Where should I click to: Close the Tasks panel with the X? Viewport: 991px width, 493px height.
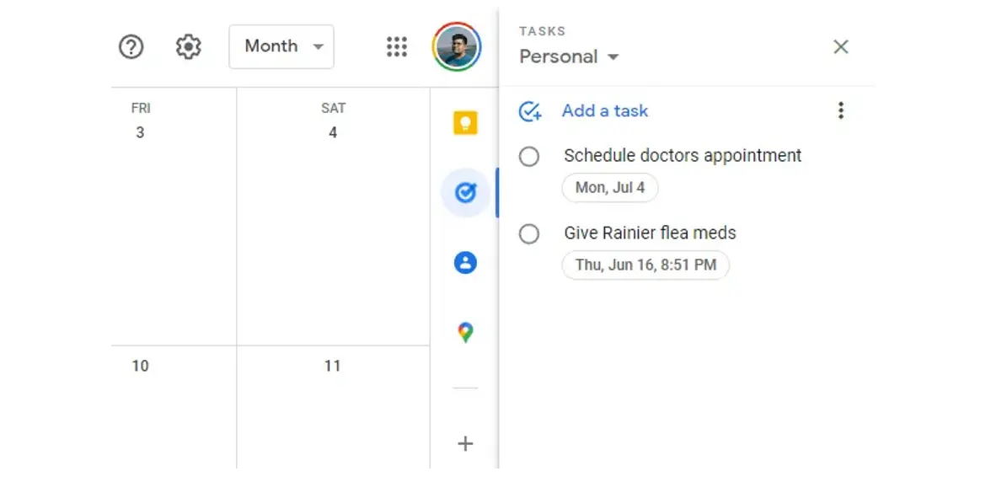(840, 47)
